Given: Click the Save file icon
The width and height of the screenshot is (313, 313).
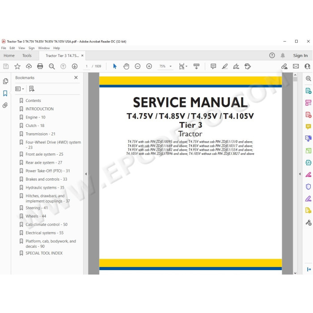Looking at the screenshot, I should click(x=6, y=66).
